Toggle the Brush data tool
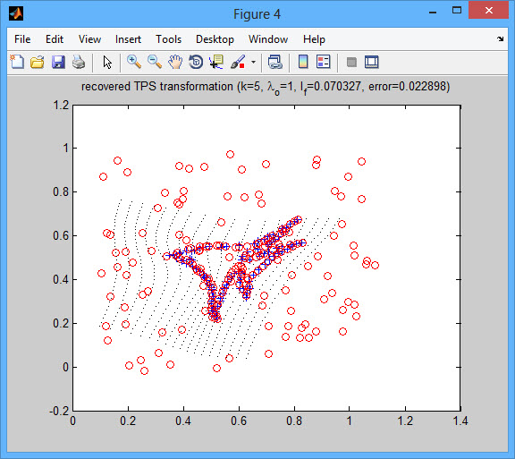 click(x=238, y=62)
